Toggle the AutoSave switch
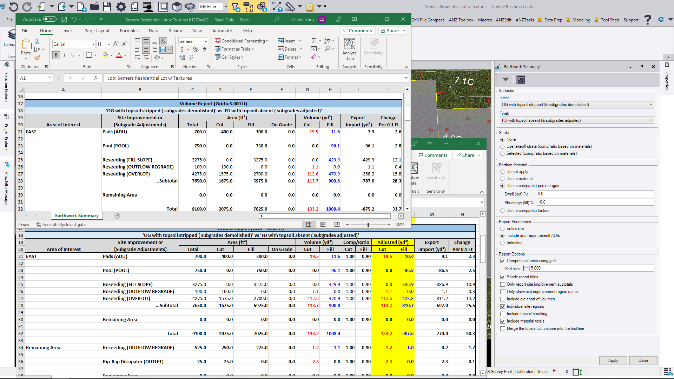Screen dimensions: 674x379 (50, 19)
